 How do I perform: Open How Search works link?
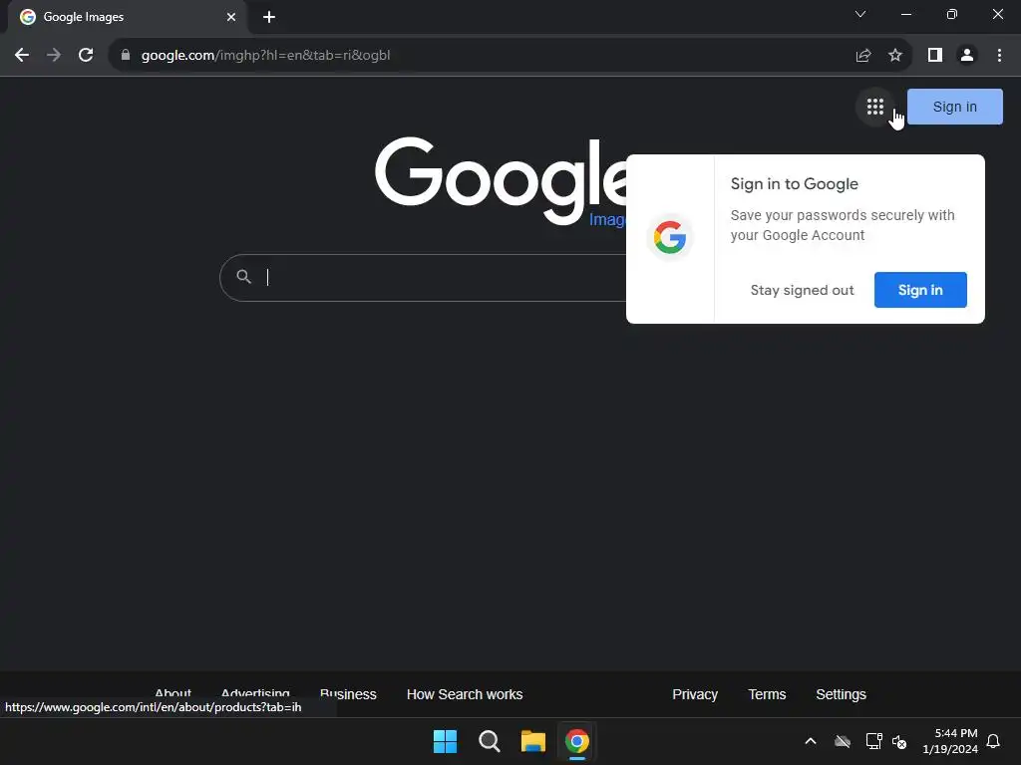[x=465, y=694]
